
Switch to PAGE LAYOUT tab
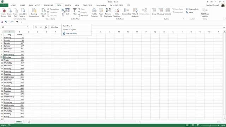click(35, 5)
